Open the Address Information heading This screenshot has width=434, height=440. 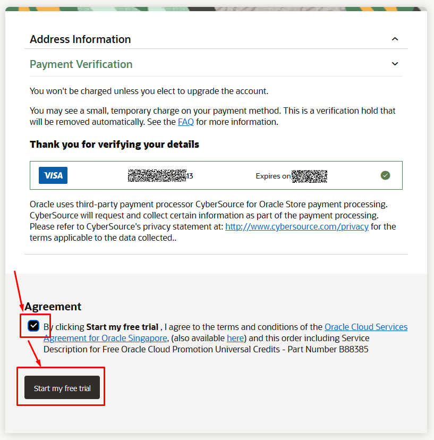pyautogui.click(x=80, y=39)
